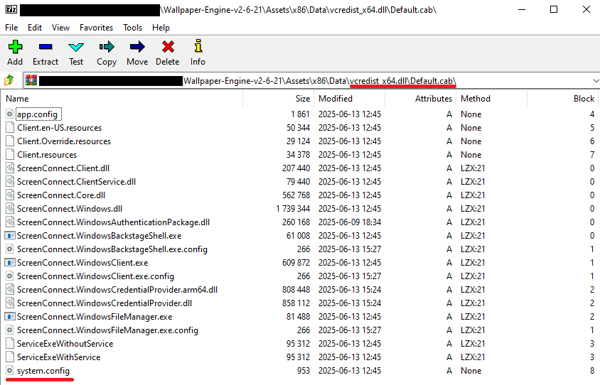Select Client.Override.resources file
Image resolution: width=600 pixels, height=385 pixels.
pos(64,141)
